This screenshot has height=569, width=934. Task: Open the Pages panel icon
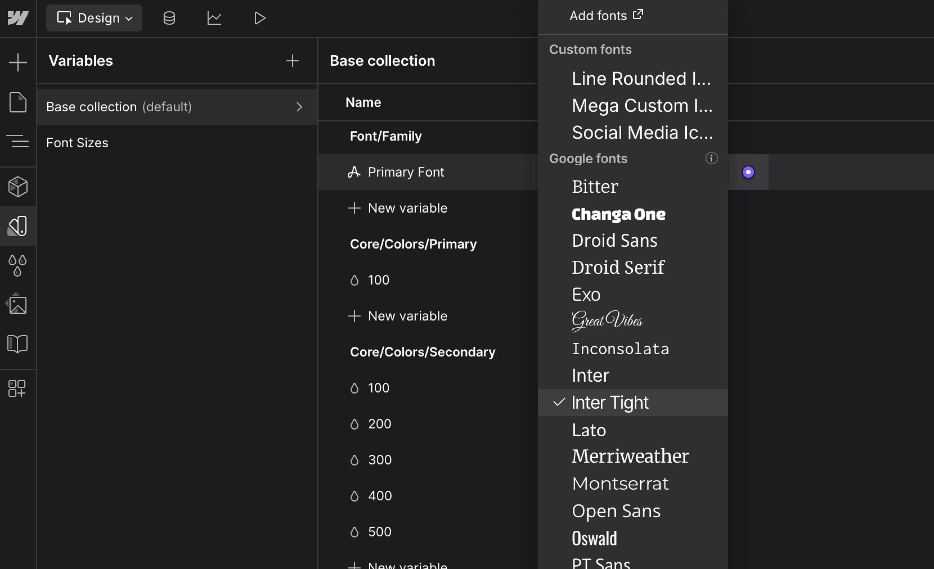(x=18, y=102)
